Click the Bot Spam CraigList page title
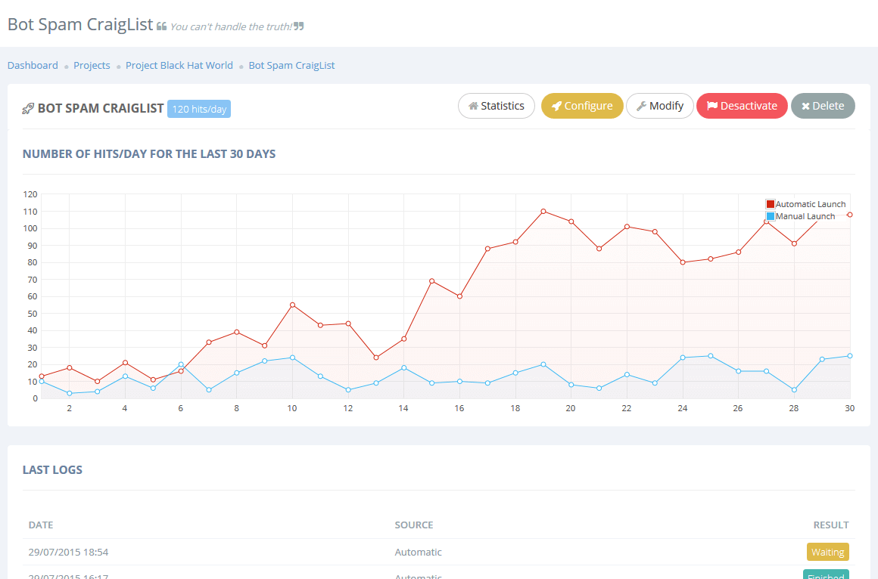This screenshot has width=878, height=579. (80, 25)
